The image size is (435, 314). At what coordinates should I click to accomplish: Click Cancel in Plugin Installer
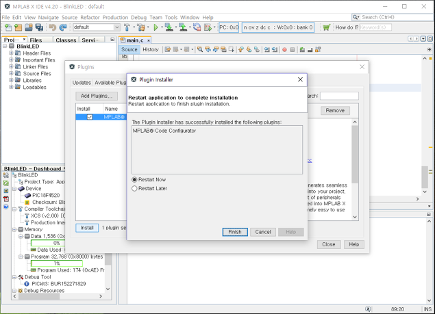(263, 232)
